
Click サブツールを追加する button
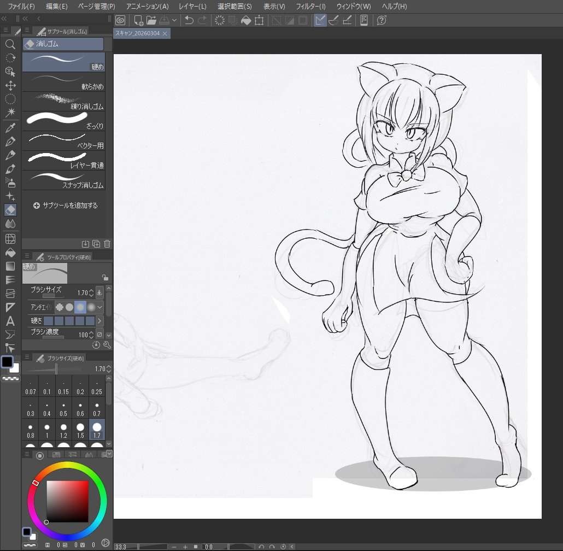tap(65, 206)
